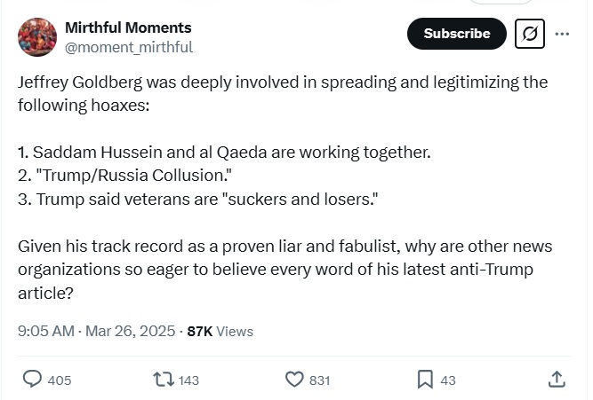
Task: Open the three-dot More options menu
Action: (x=562, y=34)
